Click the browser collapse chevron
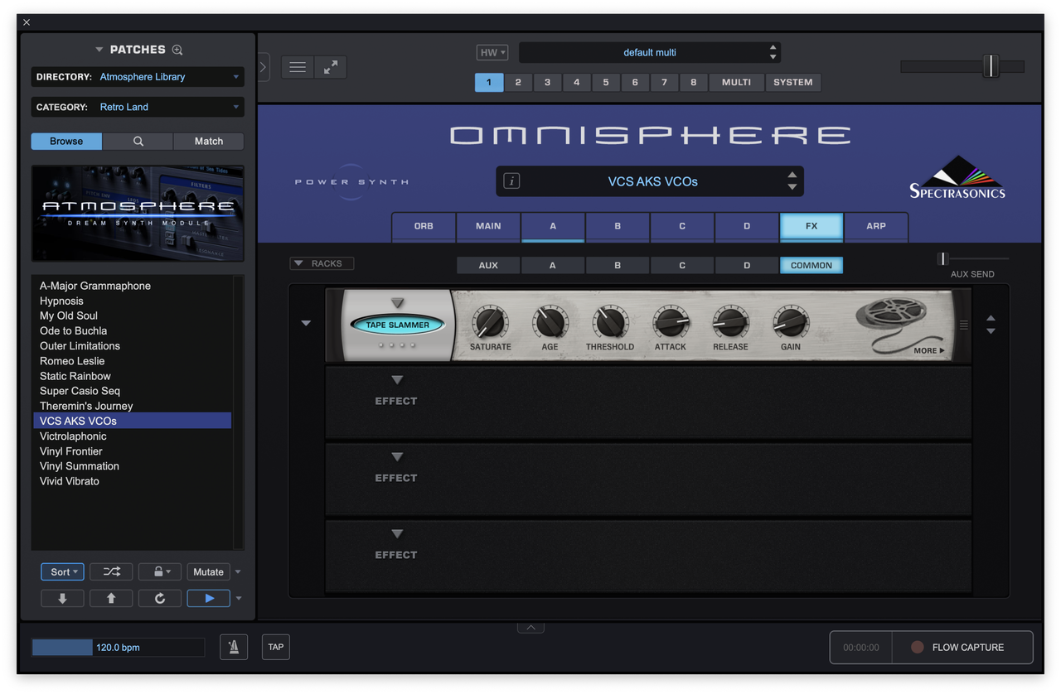Viewport: 1061px width, 694px height. click(264, 67)
